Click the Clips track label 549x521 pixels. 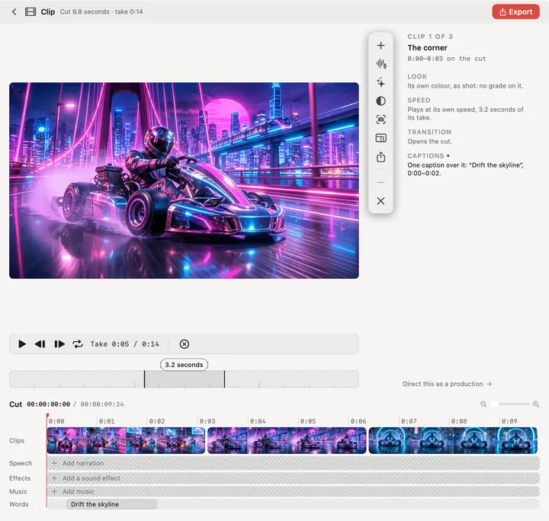17,440
